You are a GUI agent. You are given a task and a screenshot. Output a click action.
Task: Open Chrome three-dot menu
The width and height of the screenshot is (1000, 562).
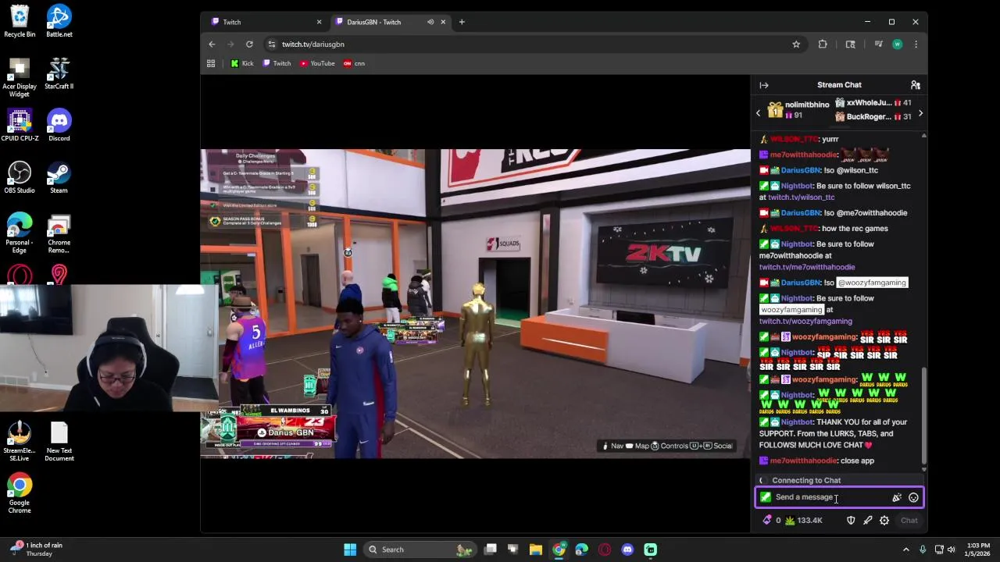(x=916, y=44)
